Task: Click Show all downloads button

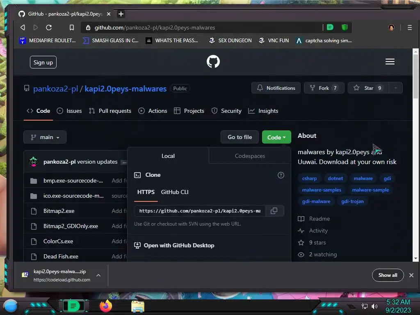Action: pyautogui.click(x=388, y=275)
